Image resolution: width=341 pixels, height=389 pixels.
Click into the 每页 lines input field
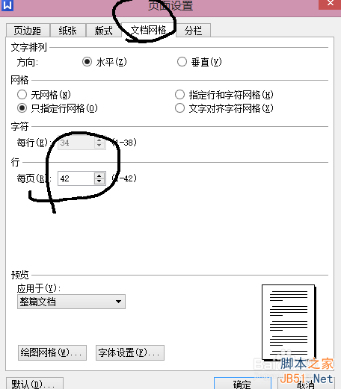[76, 178]
